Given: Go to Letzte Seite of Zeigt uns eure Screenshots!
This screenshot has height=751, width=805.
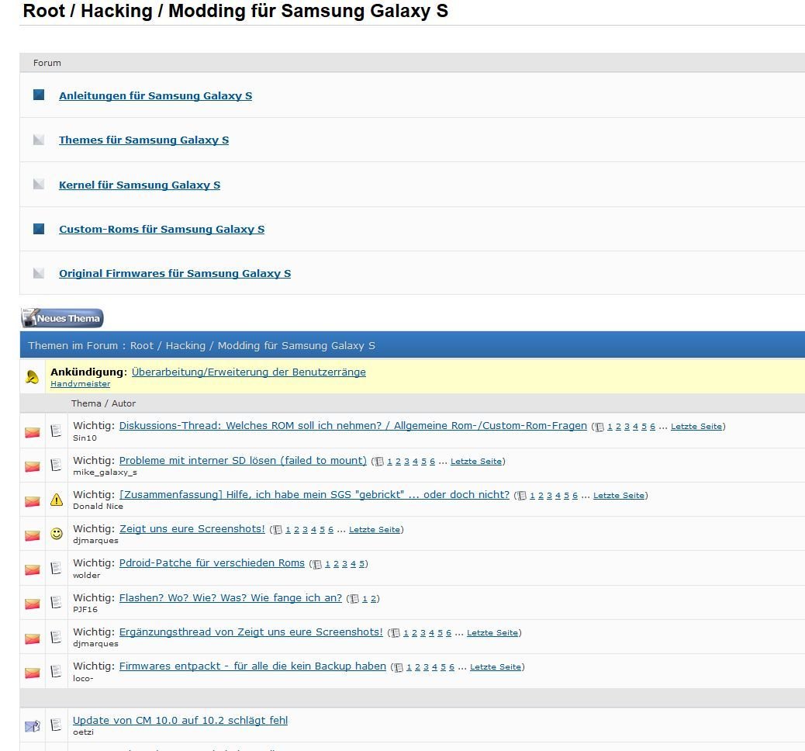Looking at the screenshot, I should [375, 530].
